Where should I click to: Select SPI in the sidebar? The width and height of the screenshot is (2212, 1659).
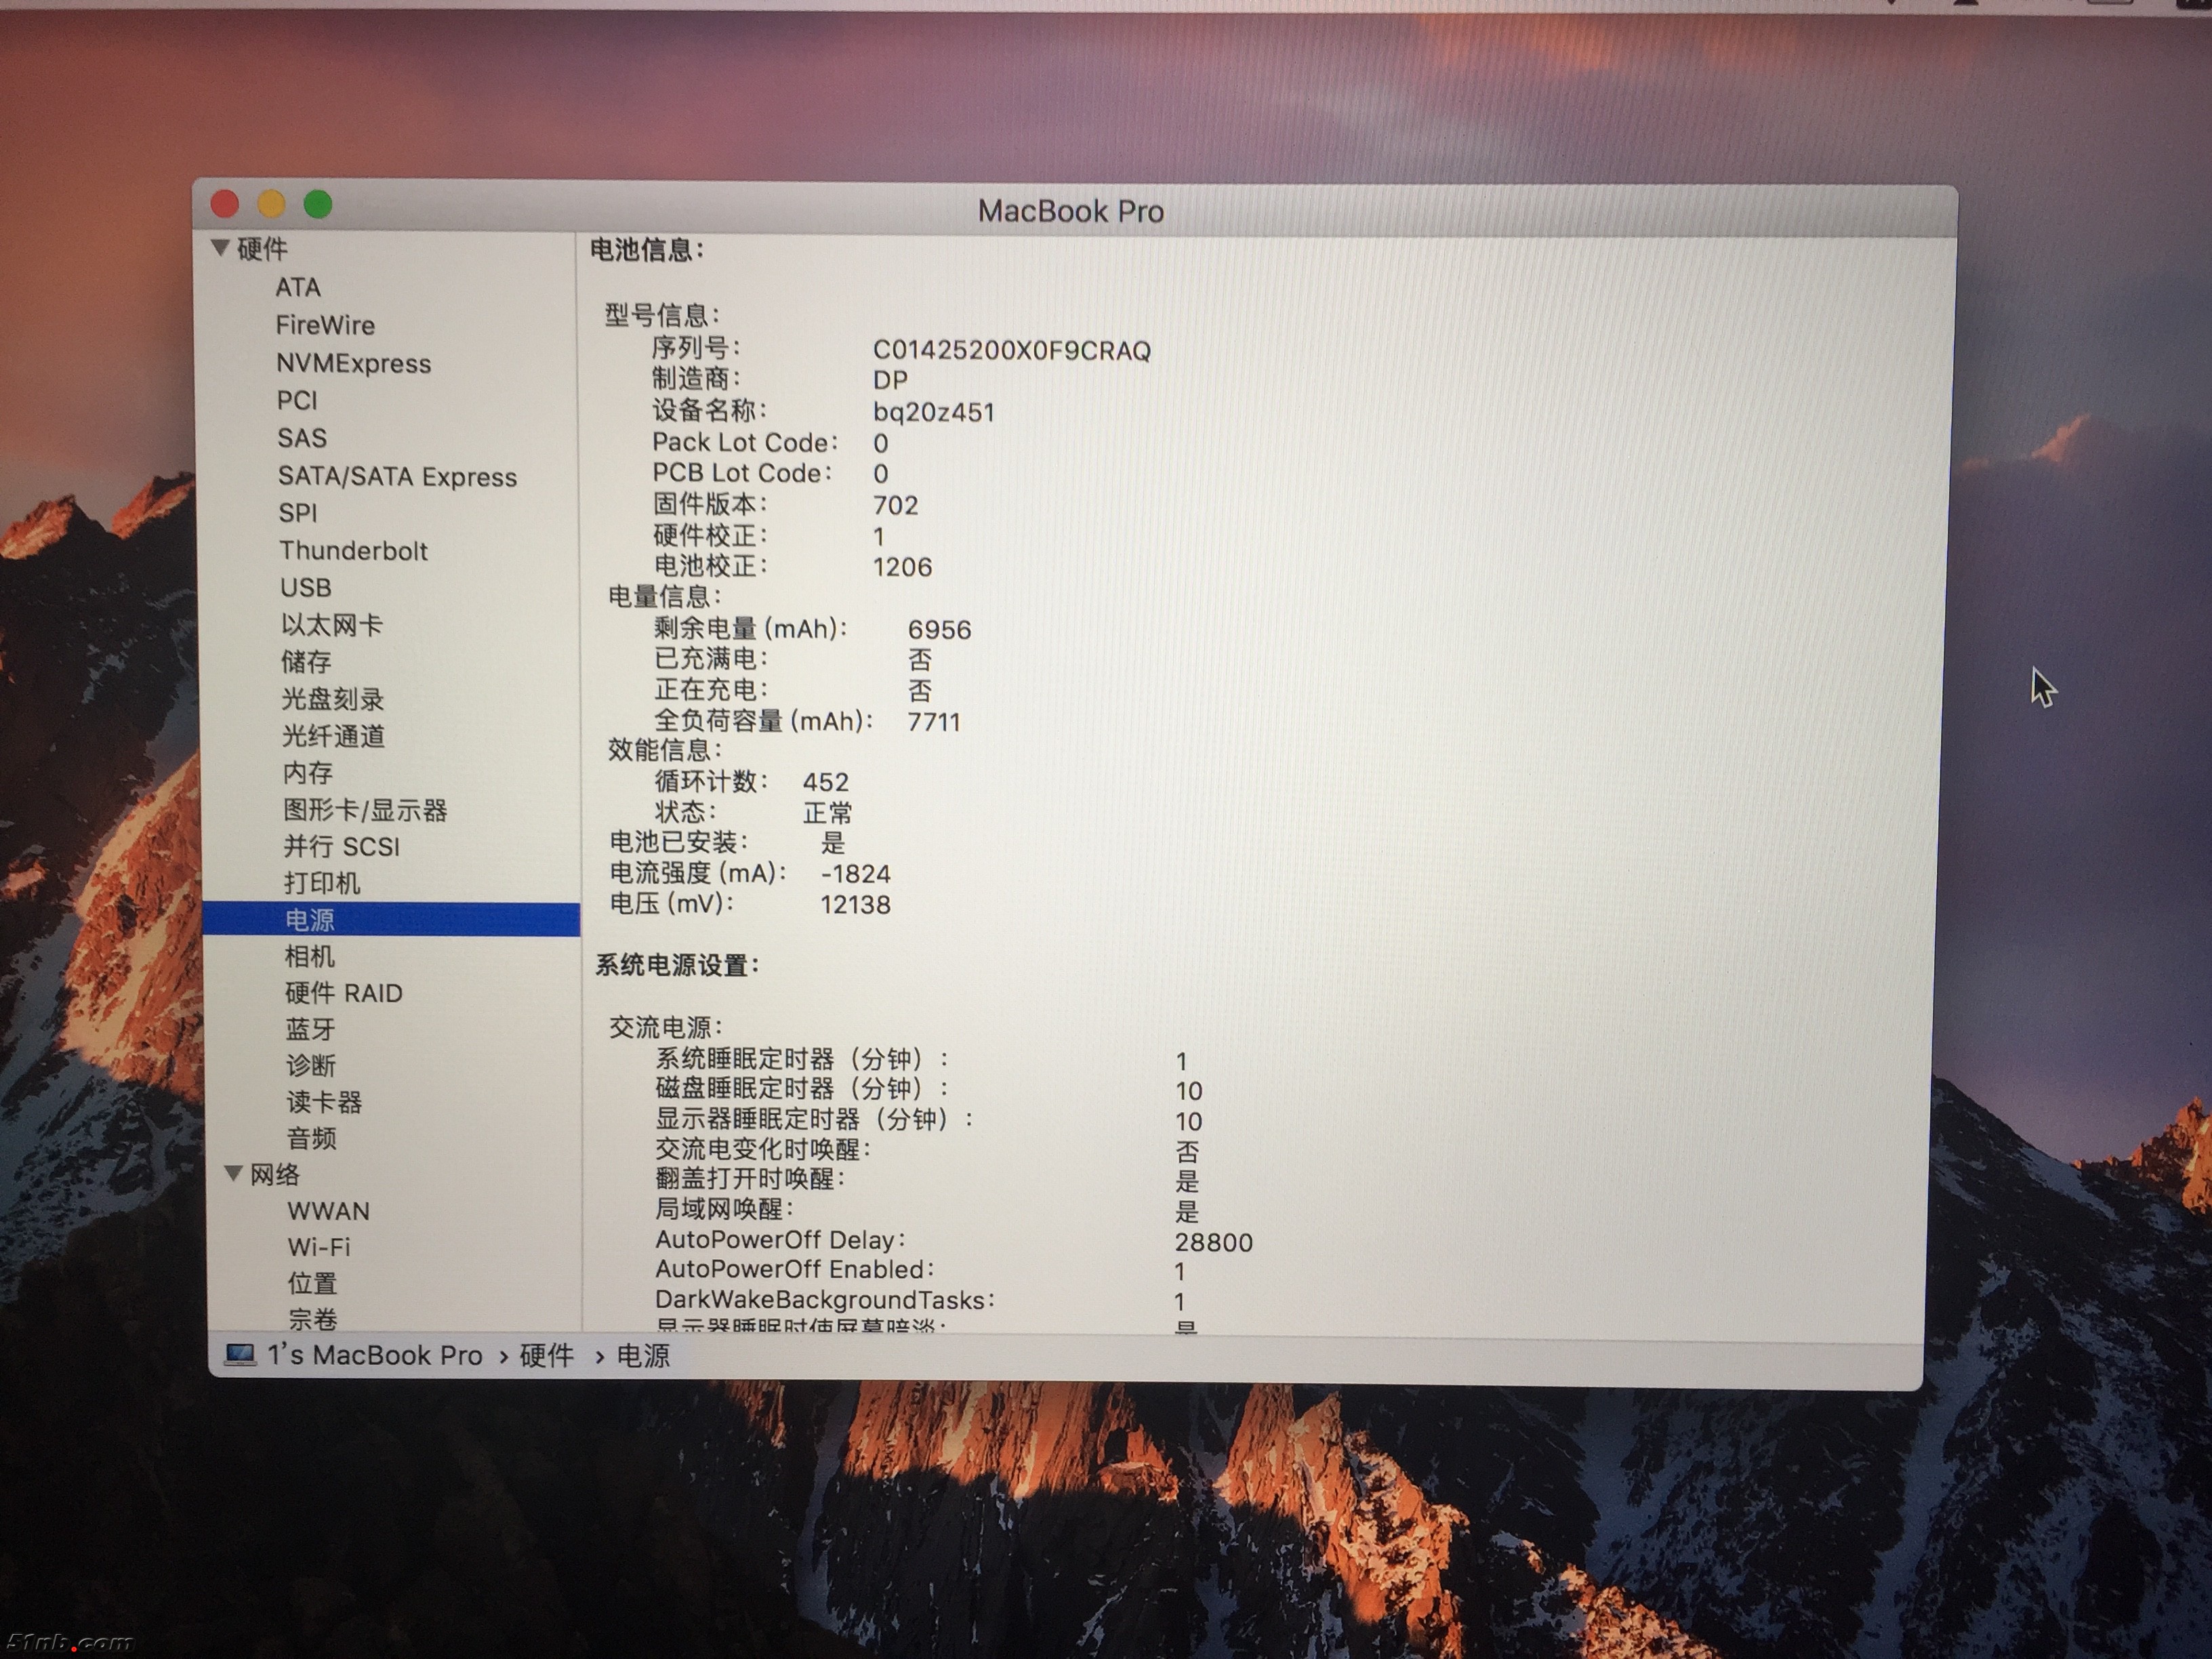coord(298,513)
